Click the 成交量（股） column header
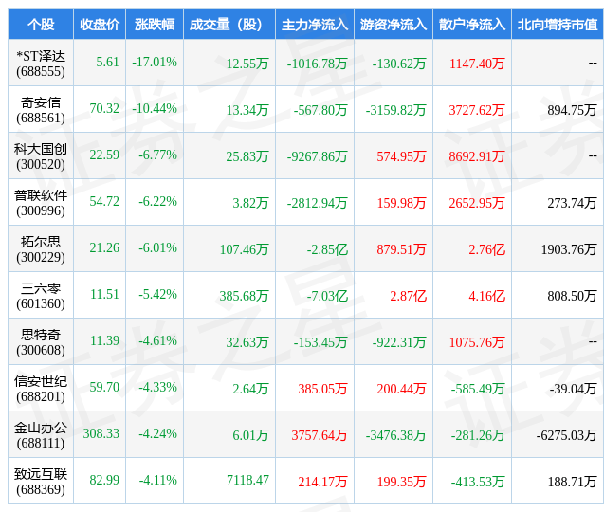Viewport: 604px width, 512px height. [x=229, y=25]
